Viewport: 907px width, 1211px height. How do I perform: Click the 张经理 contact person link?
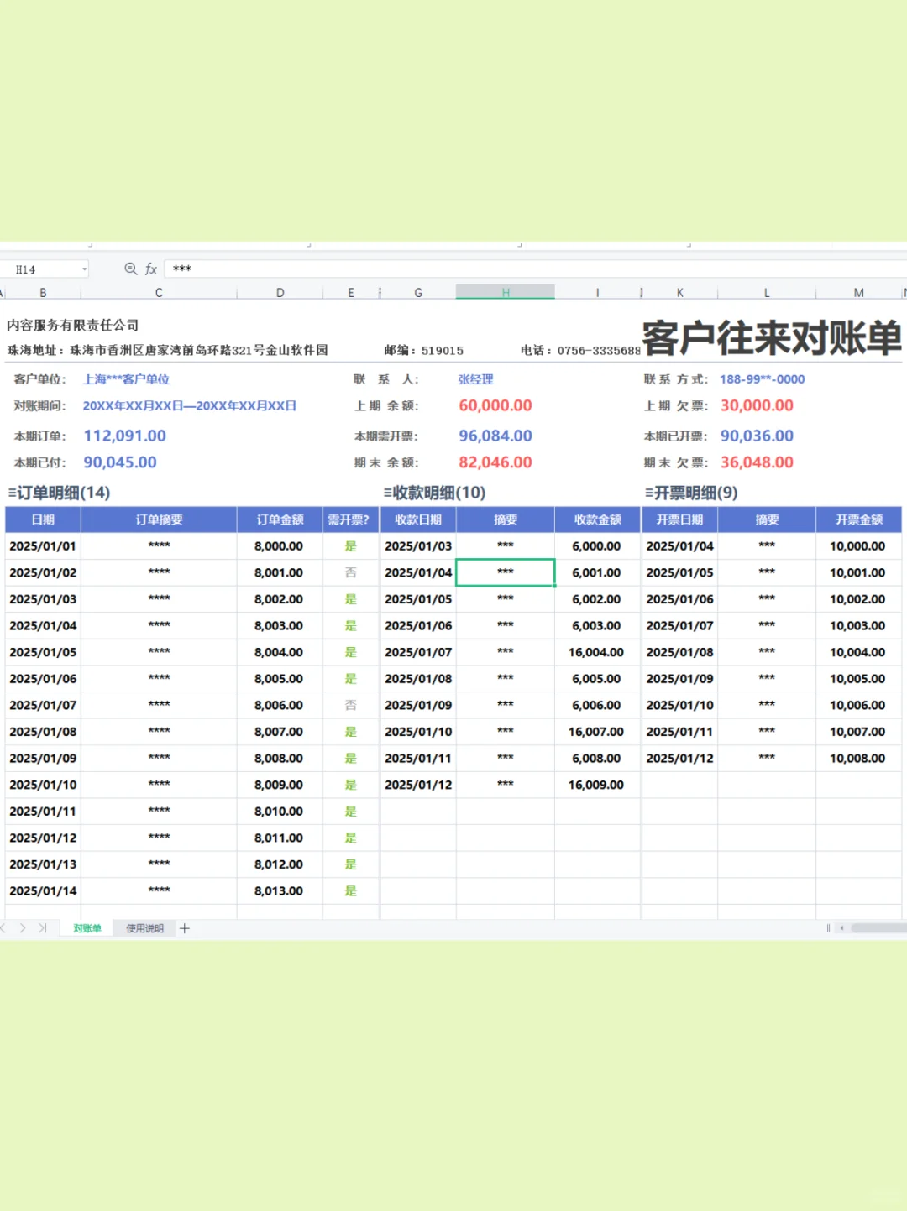[475, 379]
